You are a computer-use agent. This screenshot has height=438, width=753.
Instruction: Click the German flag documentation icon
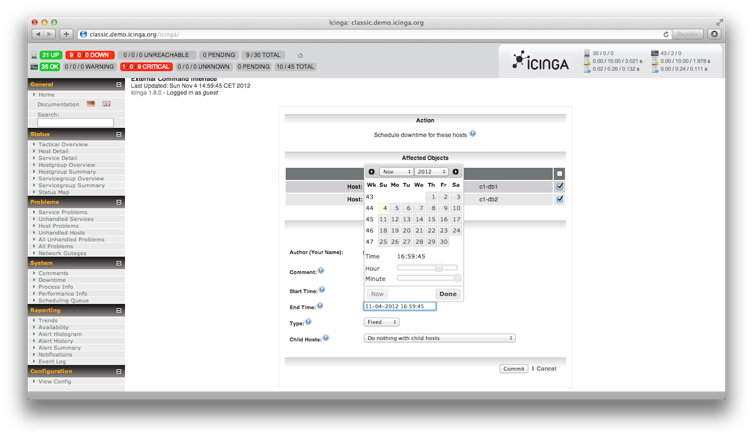(91, 104)
